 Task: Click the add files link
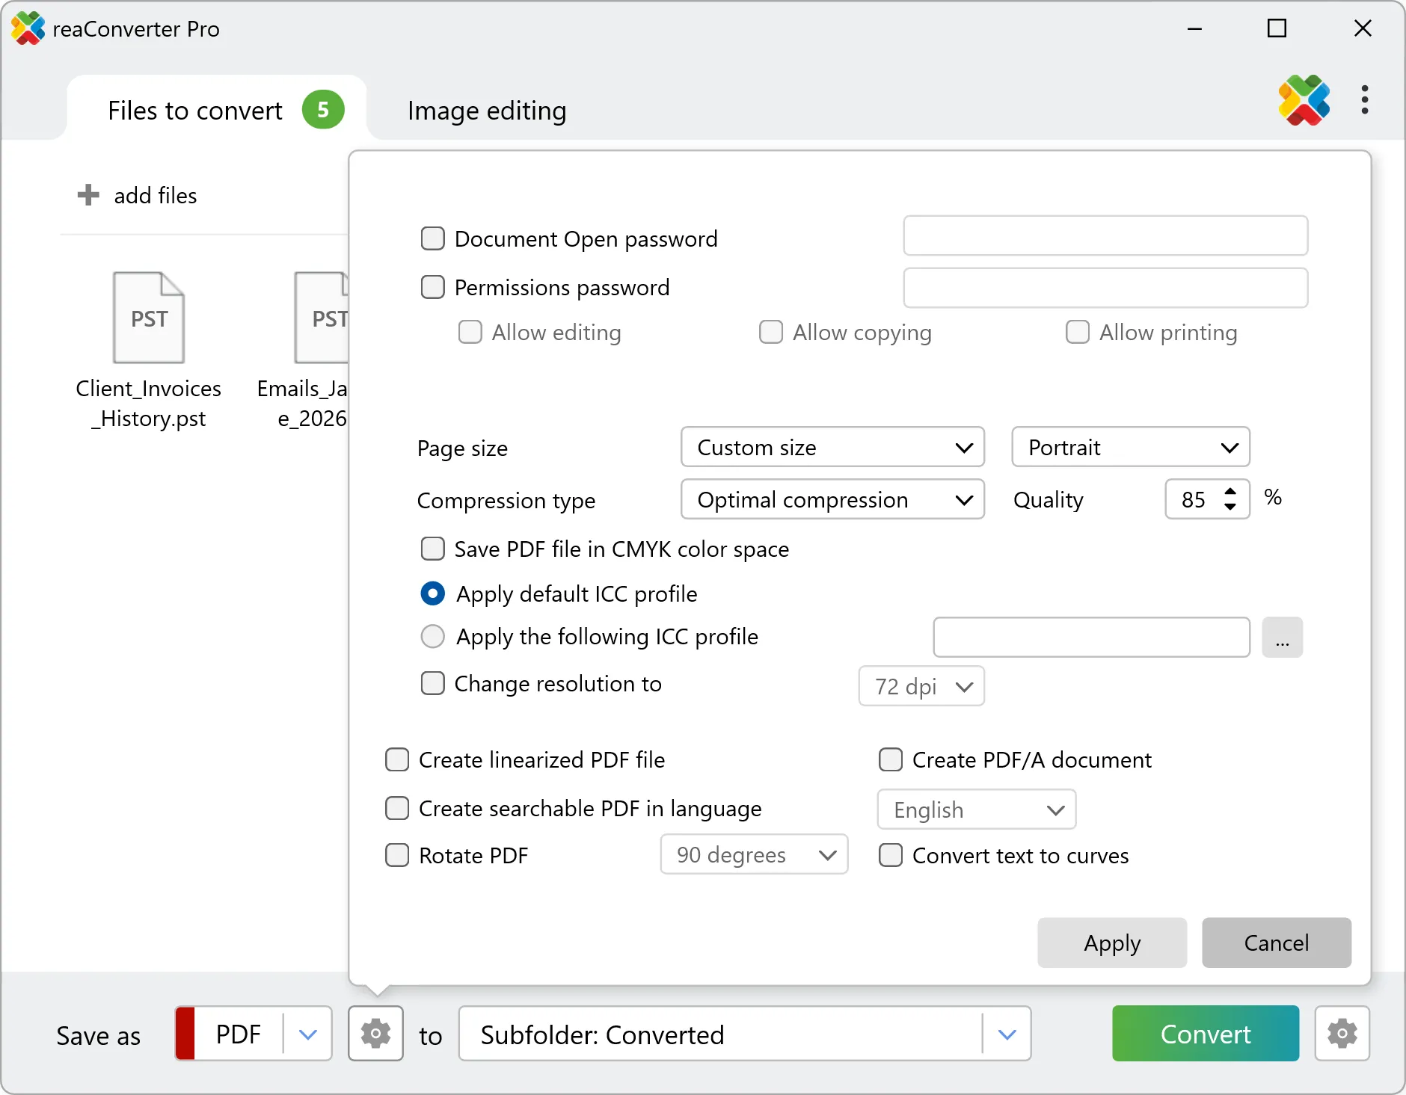(155, 195)
